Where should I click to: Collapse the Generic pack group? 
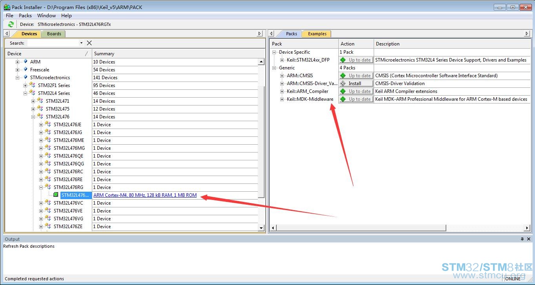pos(274,68)
